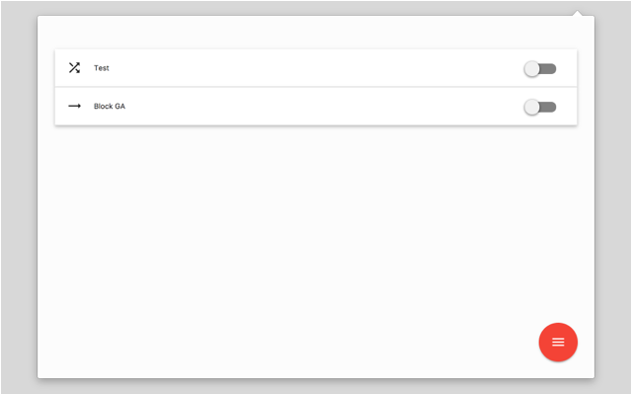Turn on the Block GA switch

(540, 107)
